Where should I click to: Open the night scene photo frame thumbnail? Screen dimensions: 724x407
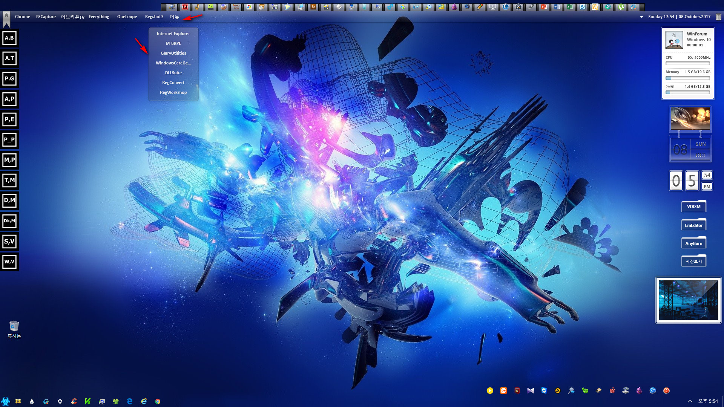(x=688, y=300)
